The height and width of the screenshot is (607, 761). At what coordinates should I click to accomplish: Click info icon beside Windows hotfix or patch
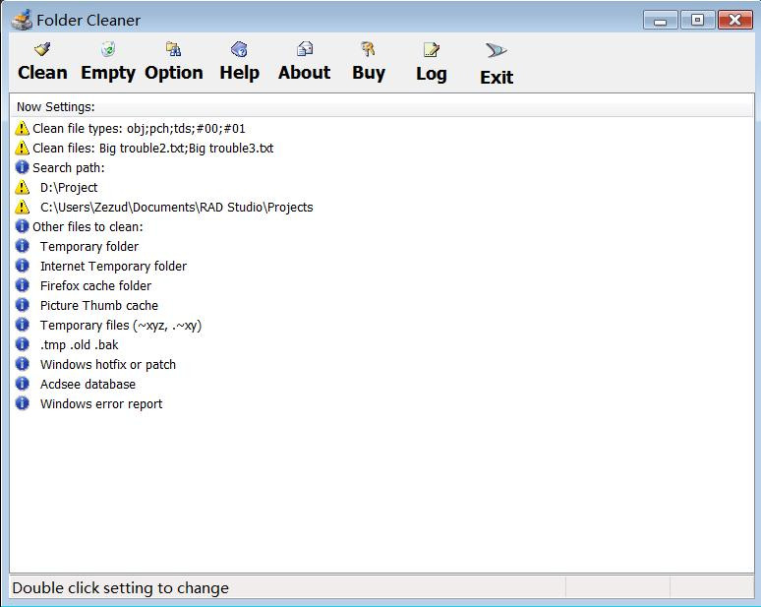point(22,364)
